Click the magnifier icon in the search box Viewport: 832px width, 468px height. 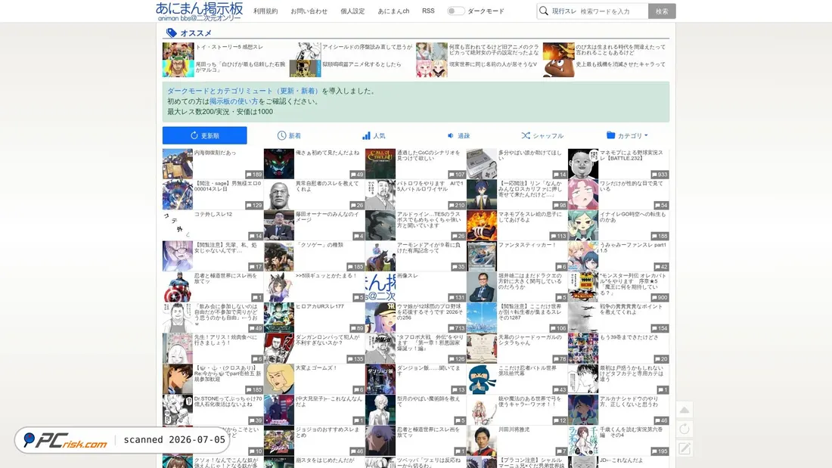tap(544, 11)
